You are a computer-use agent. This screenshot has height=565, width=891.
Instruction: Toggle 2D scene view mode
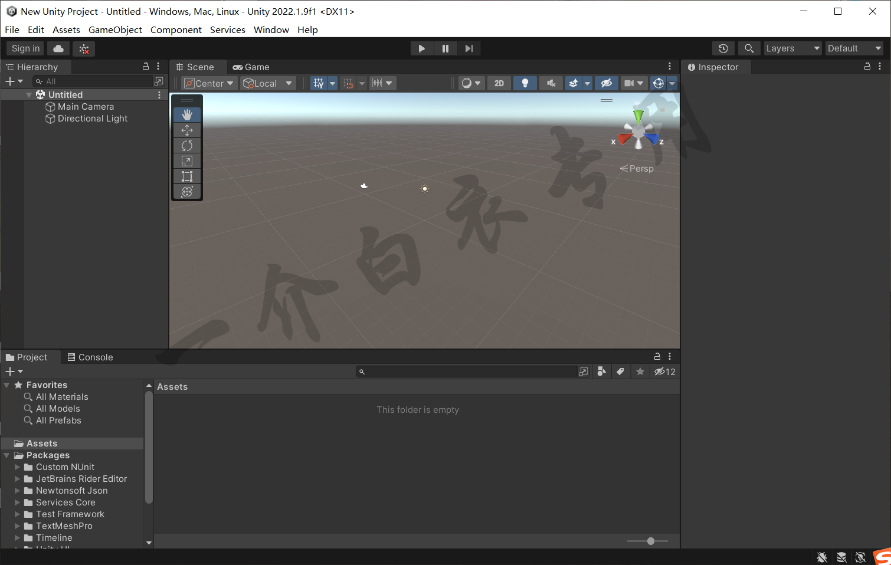click(499, 83)
